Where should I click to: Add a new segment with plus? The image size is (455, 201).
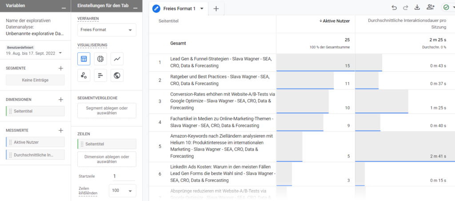60,68
